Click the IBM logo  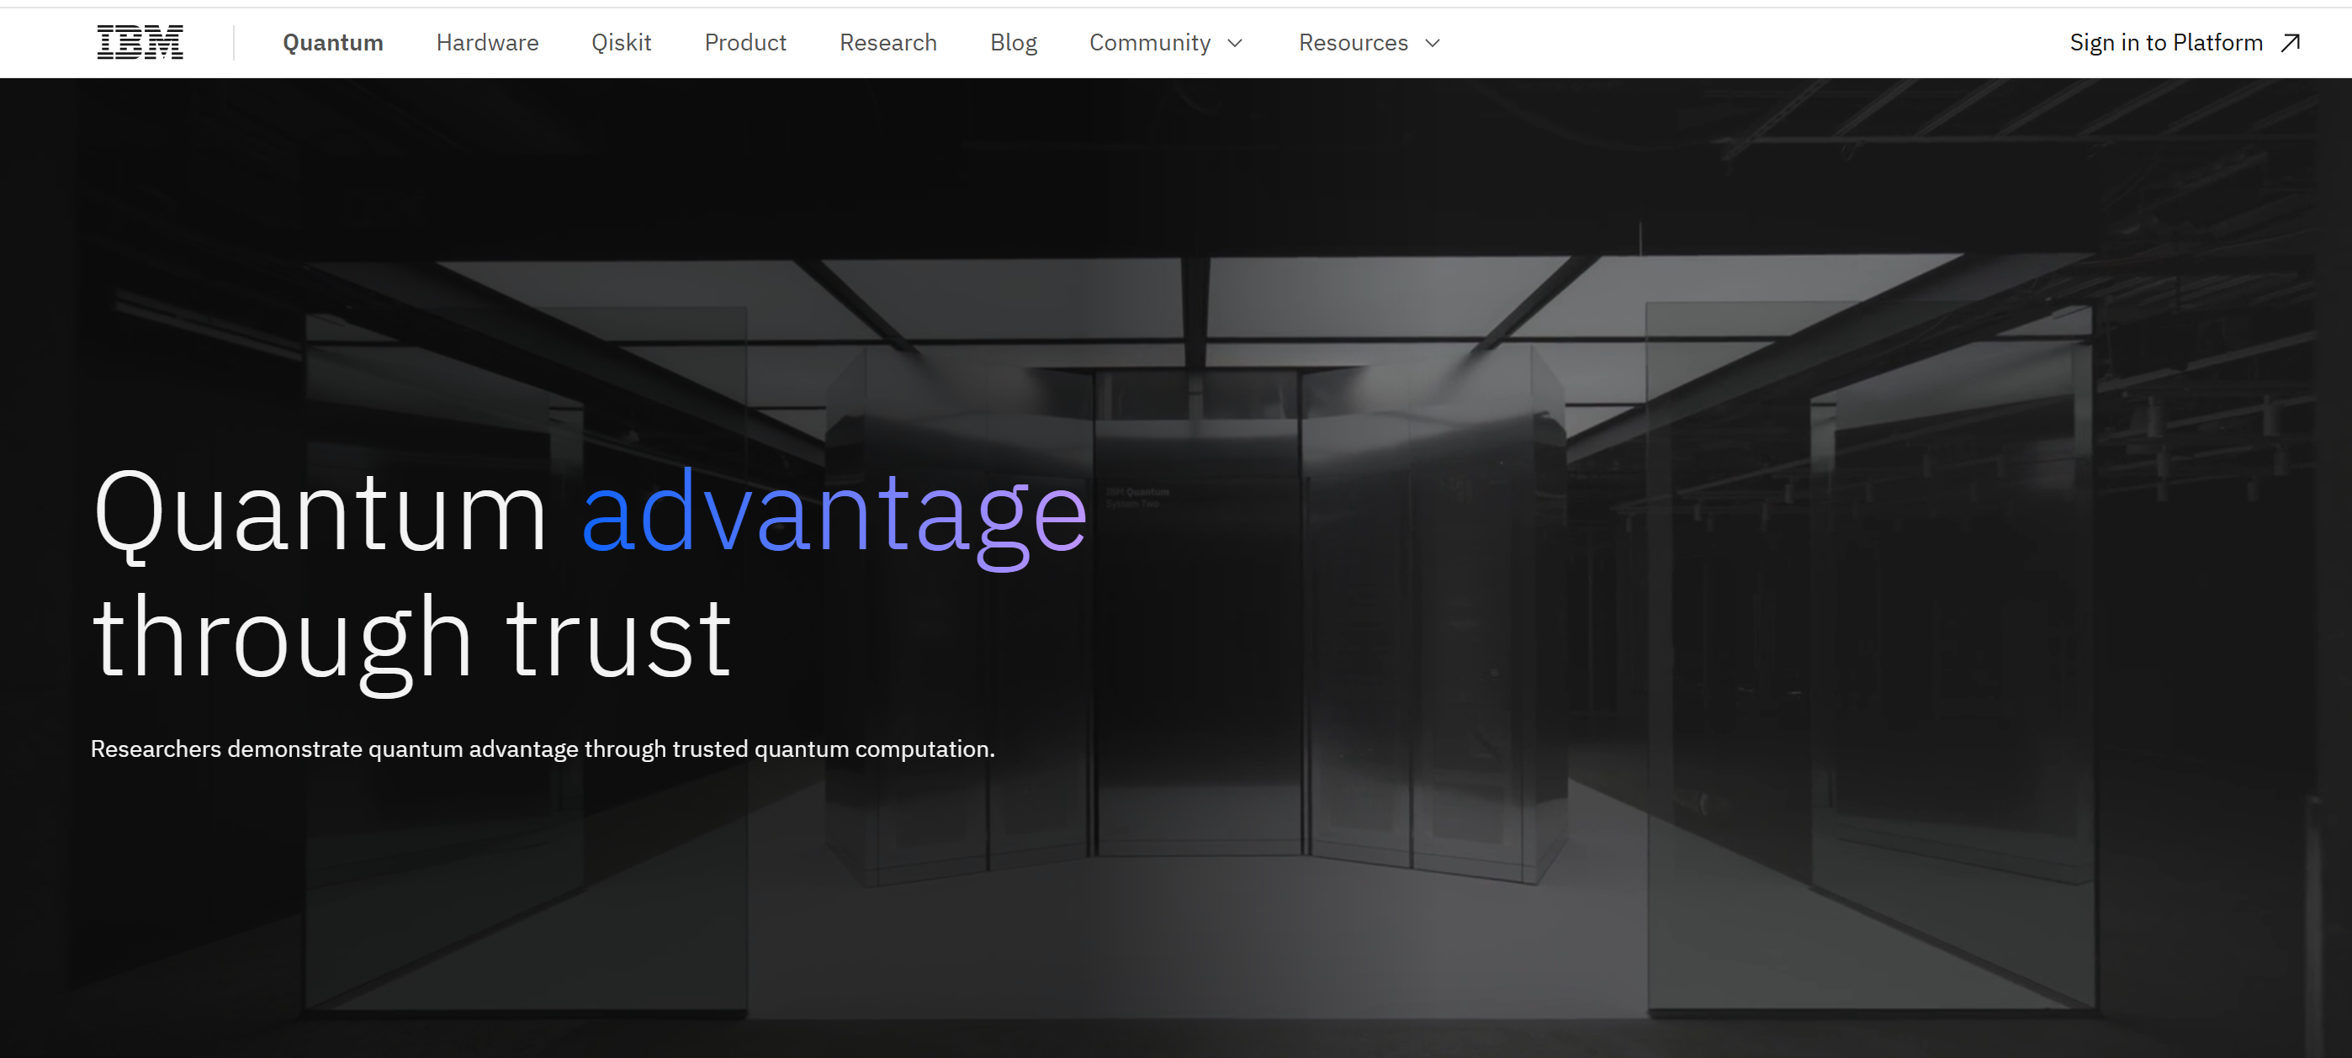(x=140, y=43)
